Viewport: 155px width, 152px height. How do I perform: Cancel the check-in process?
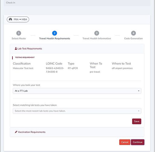[125, 142]
